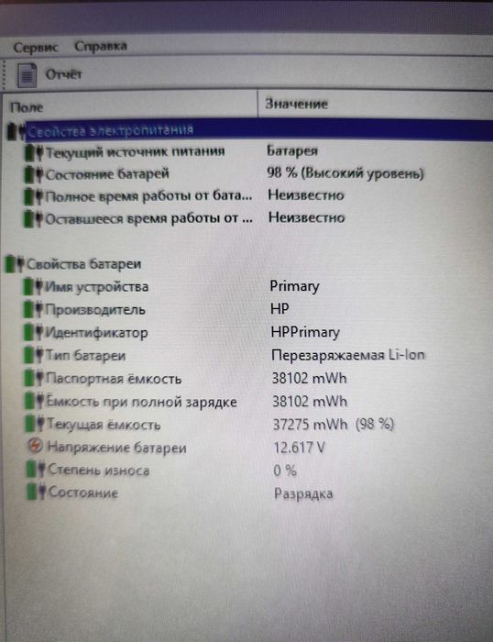The height and width of the screenshot is (642, 493).
Task: Select the Тип батареи row
Action: (x=85, y=356)
